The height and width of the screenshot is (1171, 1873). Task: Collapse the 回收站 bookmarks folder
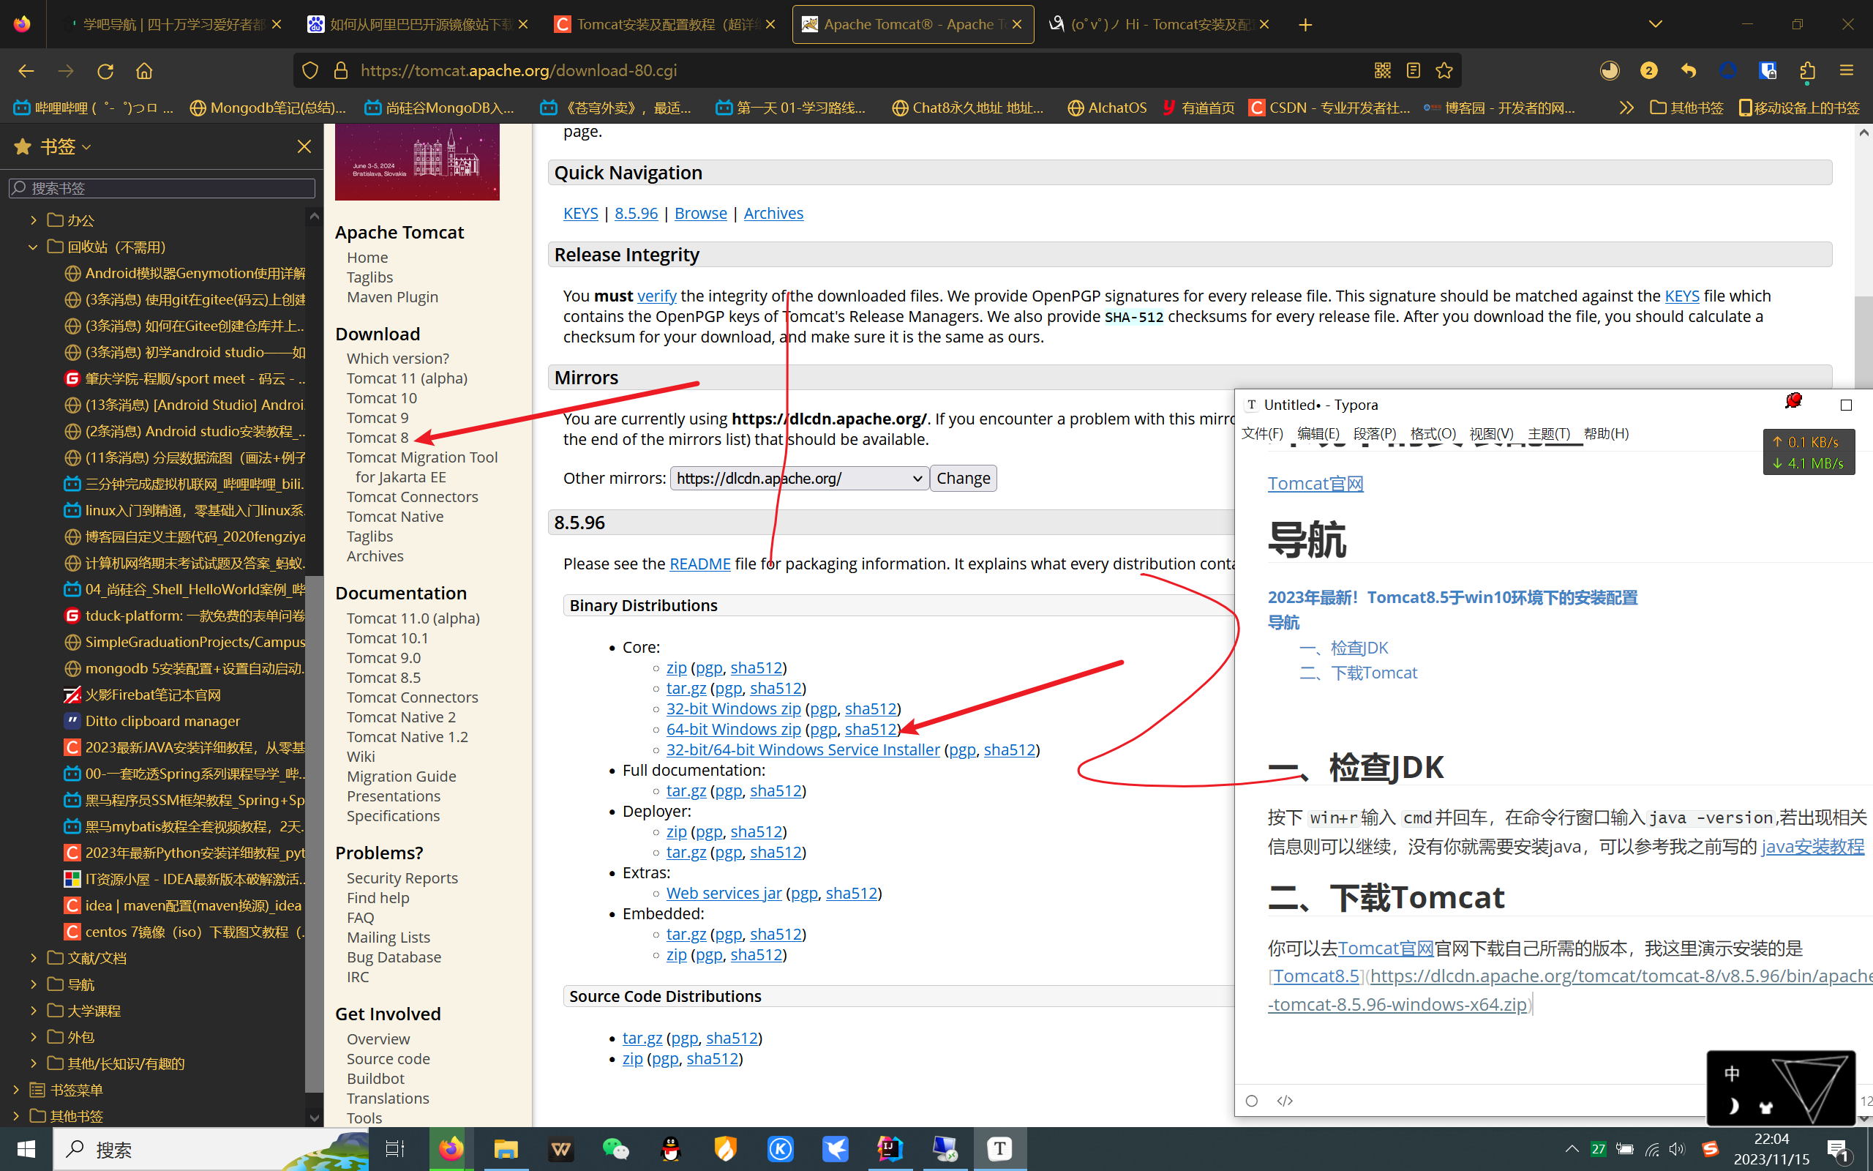coord(32,247)
